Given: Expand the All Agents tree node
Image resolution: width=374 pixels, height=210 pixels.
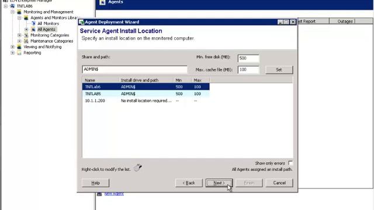Looking at the screenshot, I should pos(26,29).
